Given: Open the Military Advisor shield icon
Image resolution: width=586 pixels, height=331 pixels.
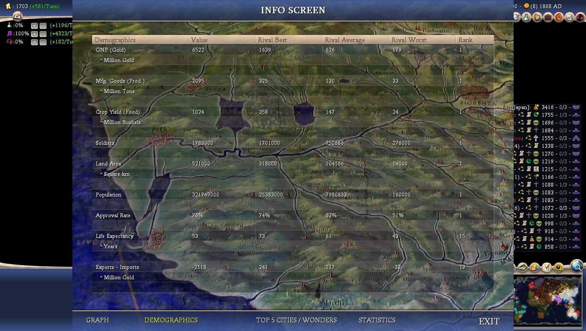Looking at the screenshot, I should click(517, 17).
